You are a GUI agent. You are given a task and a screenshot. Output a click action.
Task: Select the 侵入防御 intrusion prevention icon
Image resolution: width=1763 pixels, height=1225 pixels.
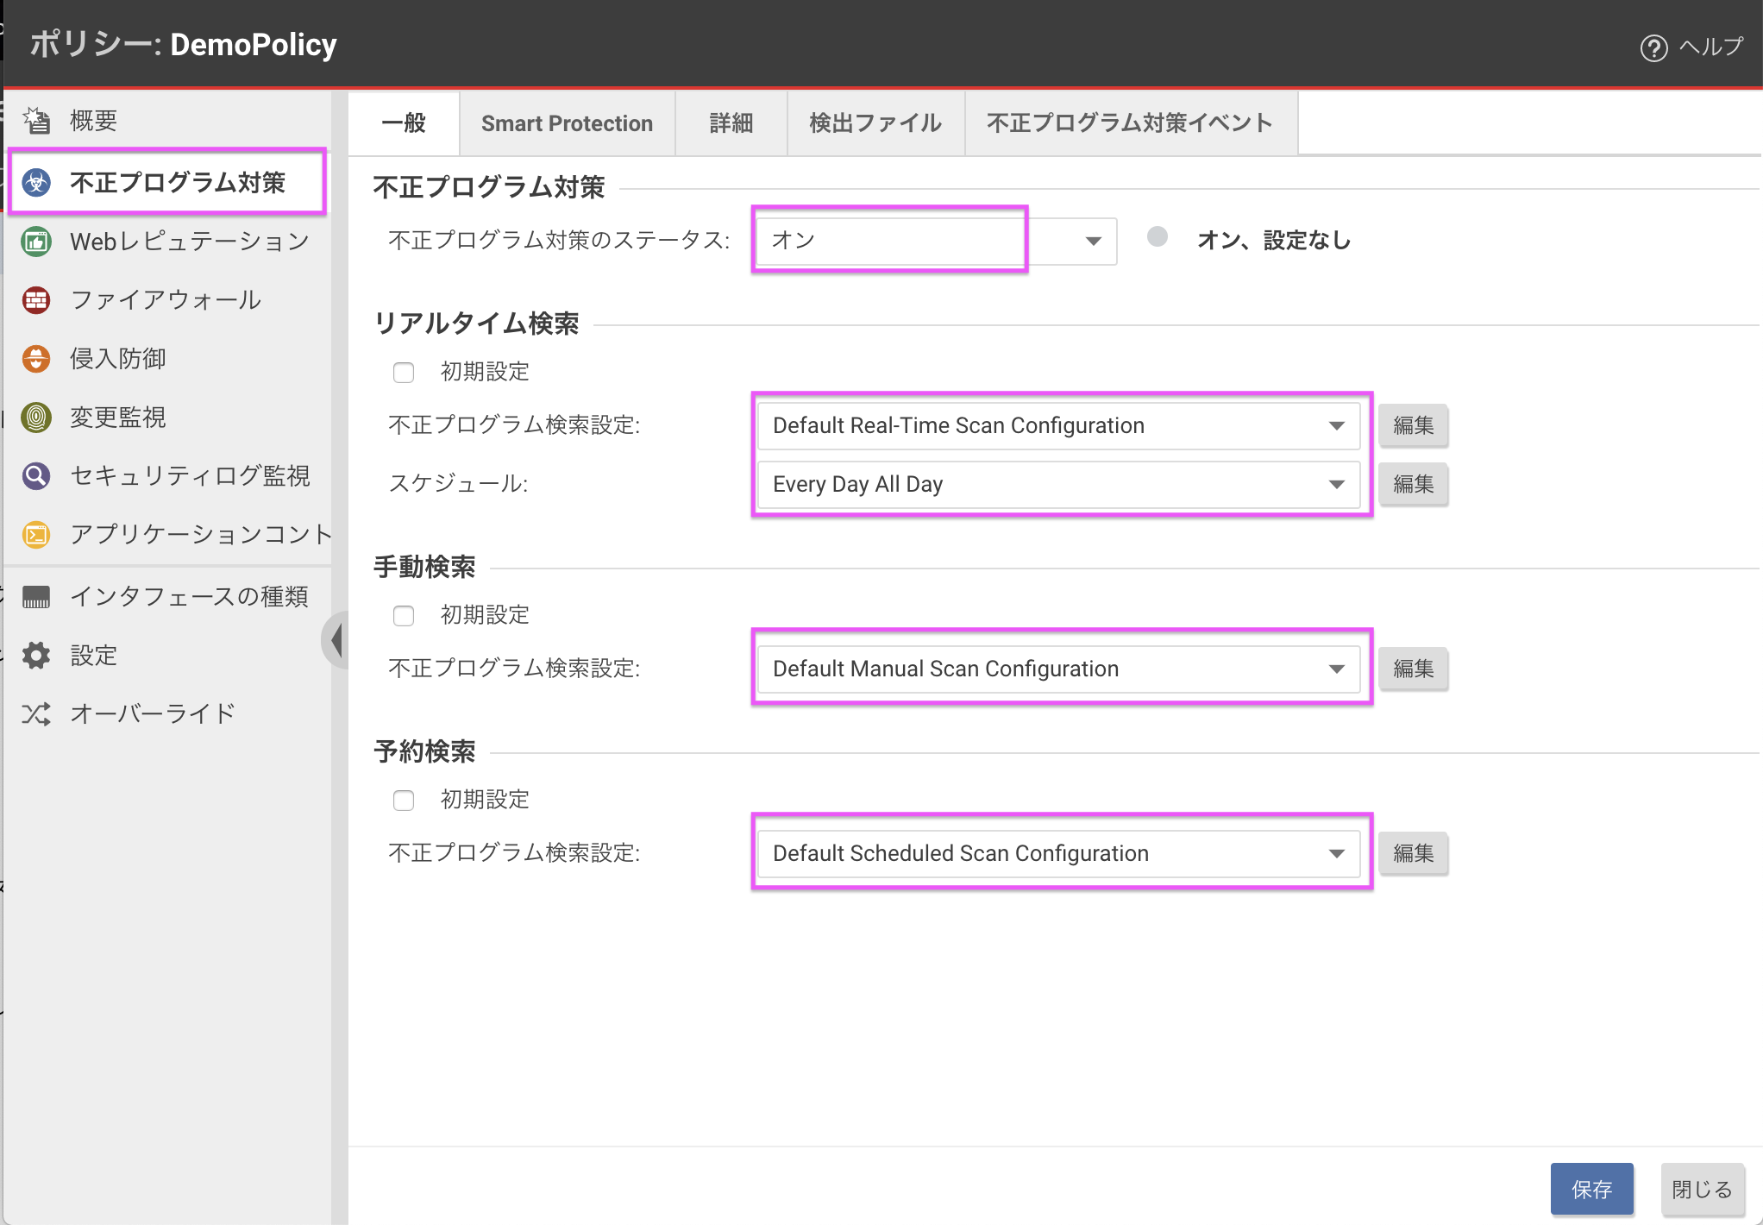coord(36,359)
